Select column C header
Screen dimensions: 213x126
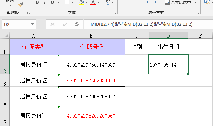137,36
